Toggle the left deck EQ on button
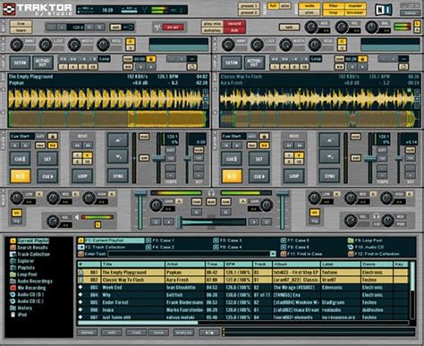The image size is (424, 346). click(17, 213)
